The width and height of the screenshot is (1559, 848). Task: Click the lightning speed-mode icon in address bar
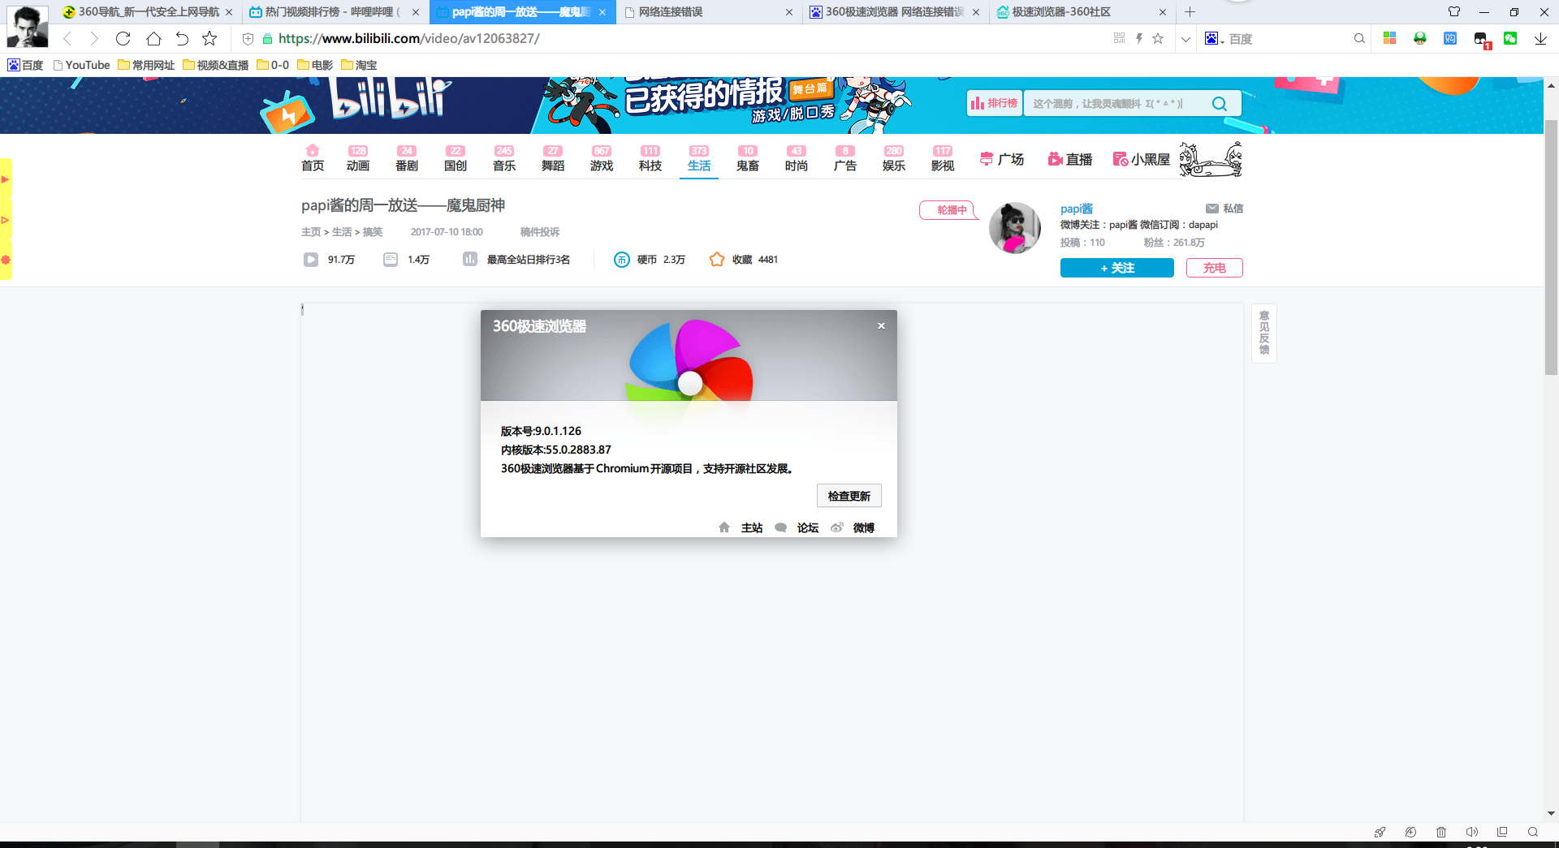[1139, 38]
